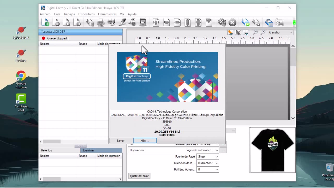Click the checklist icon in toolbar
This screenshot has height=188, width=334.
click(x=279, y=22)
